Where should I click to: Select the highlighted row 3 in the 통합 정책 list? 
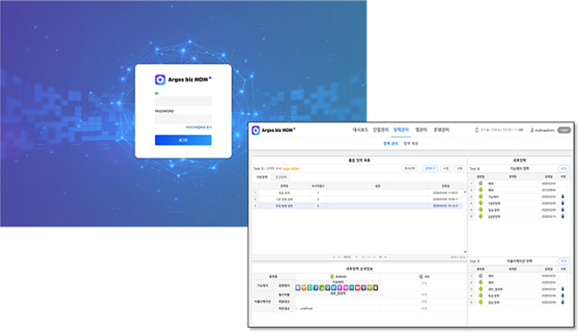point(357,206)
